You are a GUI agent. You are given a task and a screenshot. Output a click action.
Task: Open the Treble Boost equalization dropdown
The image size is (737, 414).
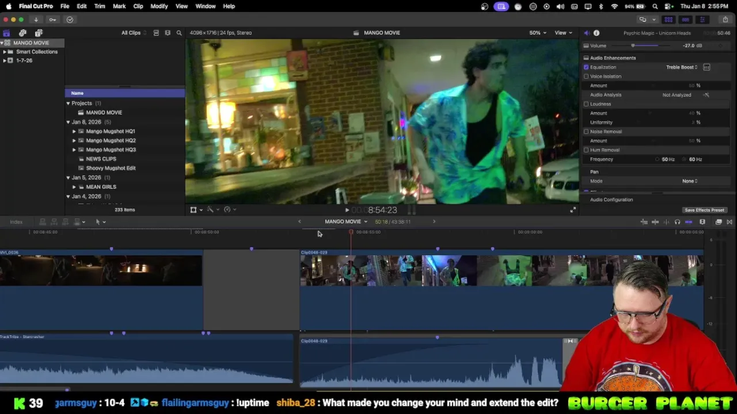pyautogui.click(x=682, y=67)
